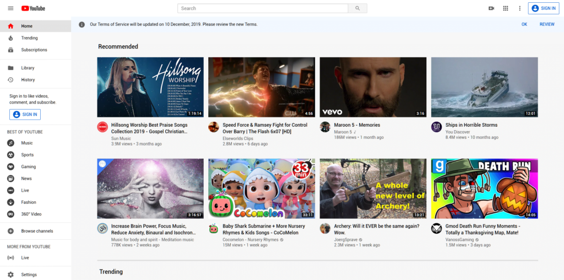The width and height of the screenshot is (564, 280).
Task: Open Gmod Death Run Funny Moments title
Action: point(483,230)
